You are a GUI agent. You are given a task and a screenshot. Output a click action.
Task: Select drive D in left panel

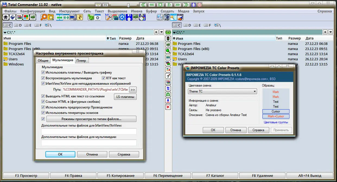[18, 25]
